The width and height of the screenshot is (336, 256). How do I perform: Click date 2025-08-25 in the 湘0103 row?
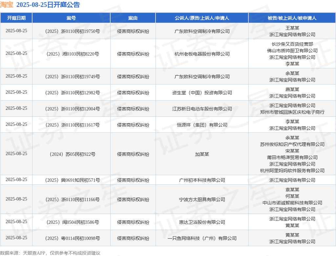pyautogui.click(x=16, y=53)
